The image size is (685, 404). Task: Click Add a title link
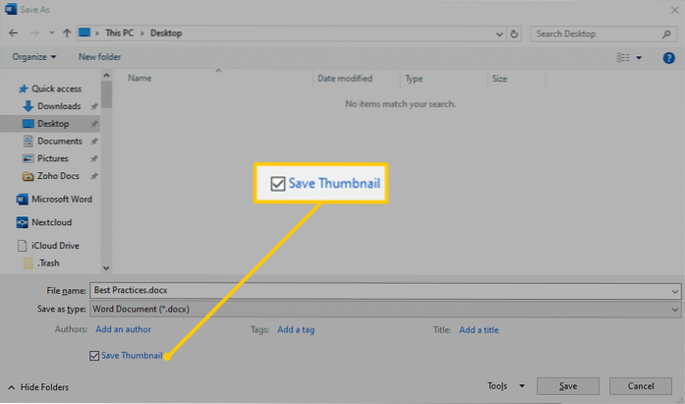pyautogui.click(x=479, y=329)
